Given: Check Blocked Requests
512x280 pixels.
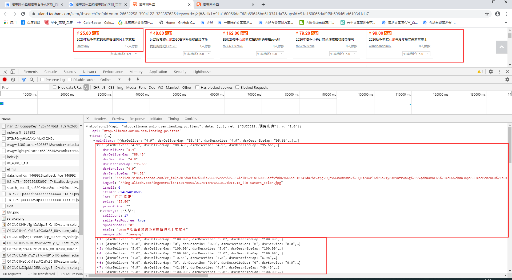Looking at the screenshot, I should coord(237,87).
